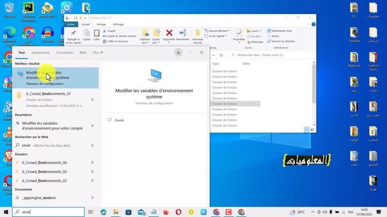Open Task View on the taskbar

pyautogui.click(x=91, y=212)
